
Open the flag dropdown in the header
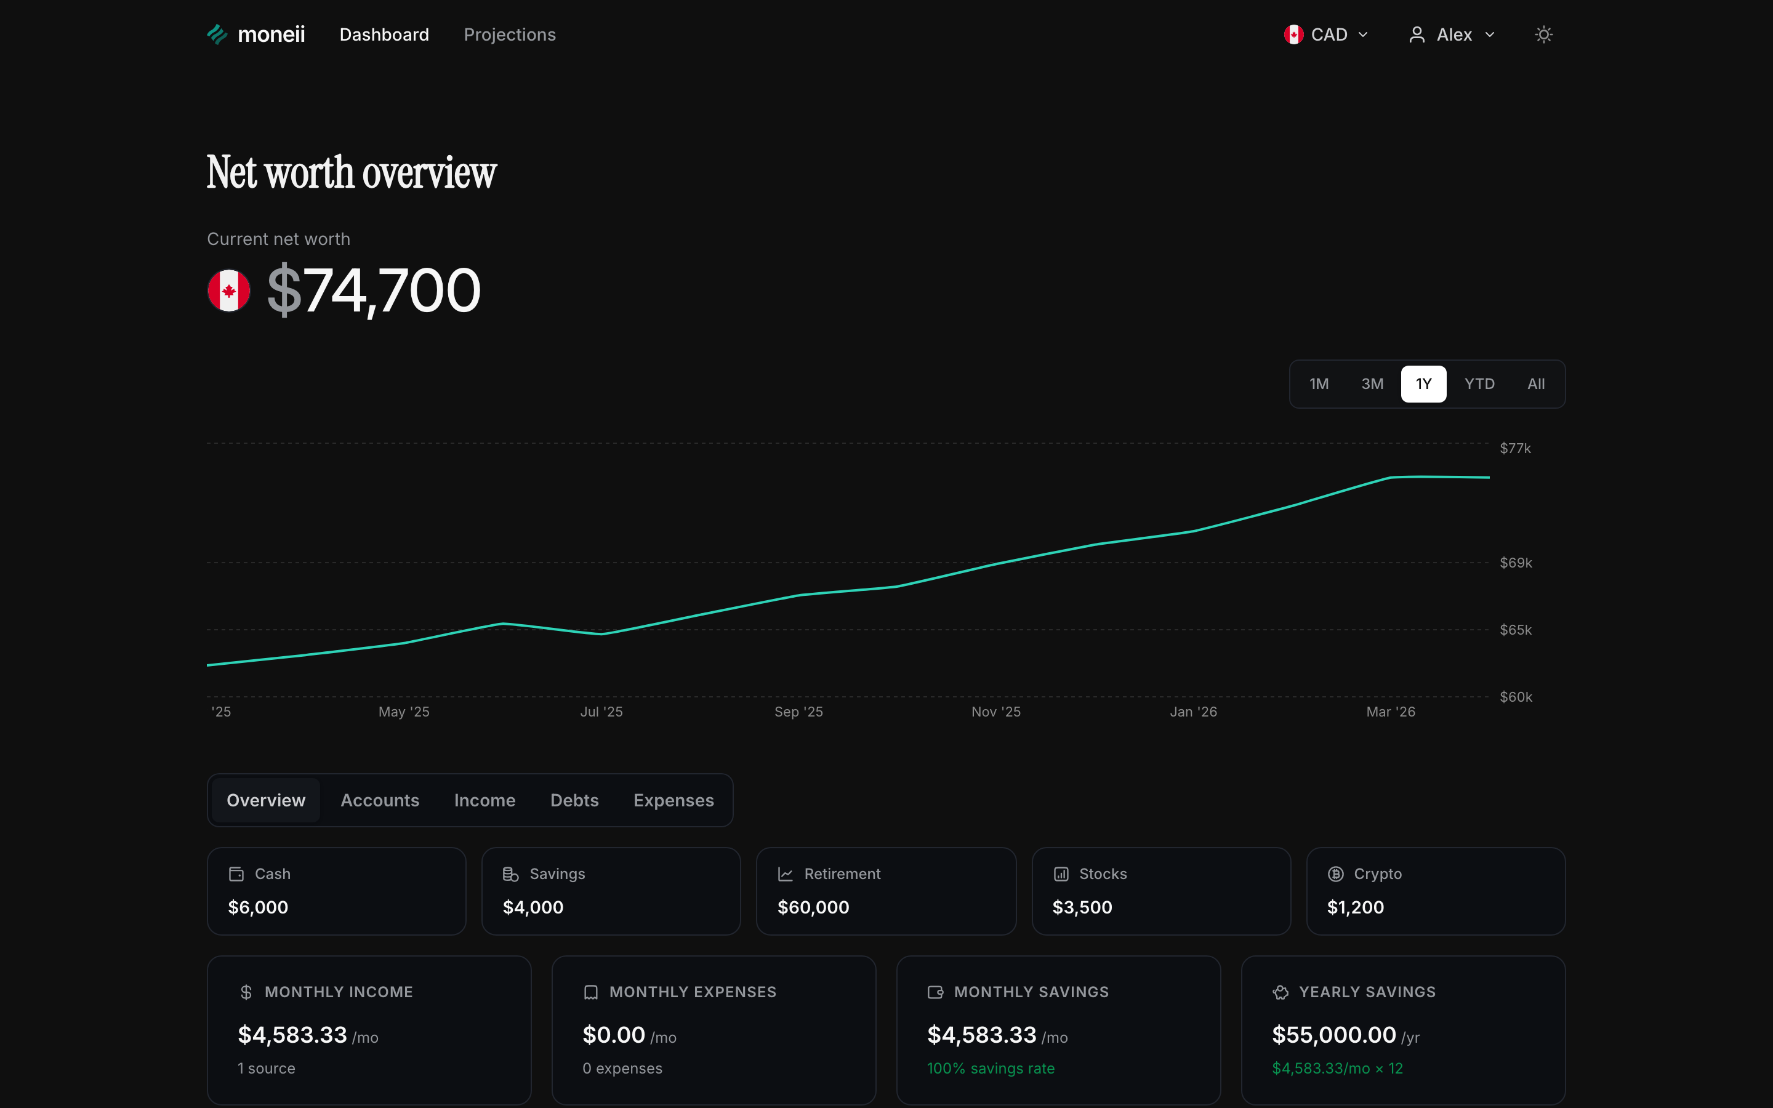click(x=1295, y=34)
